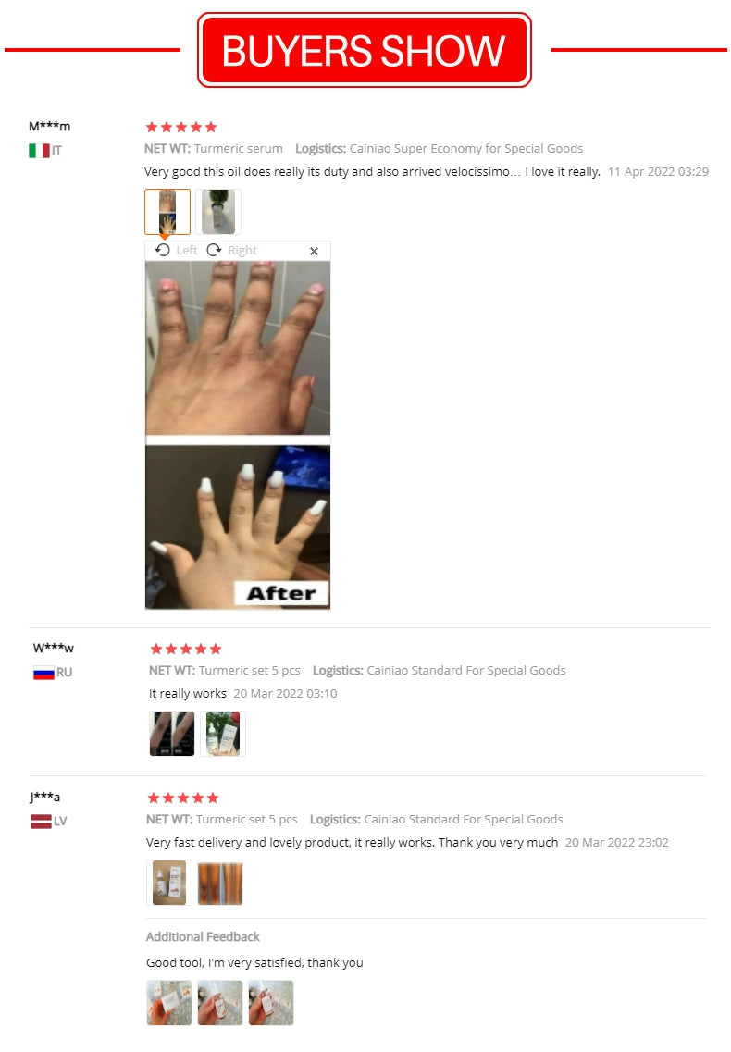Open J***a's orange skin comparison thumbnail
This screenshot has height=1052, width=731.
(x=220, y=883)
